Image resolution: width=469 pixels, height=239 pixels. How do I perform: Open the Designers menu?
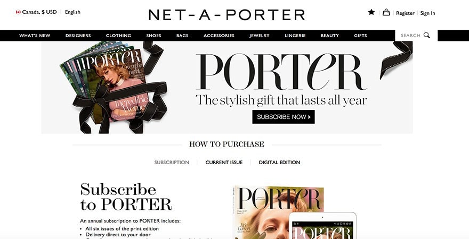[78, 36]
